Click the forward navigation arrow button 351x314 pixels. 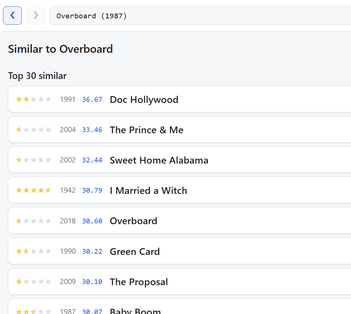point(36,15)
